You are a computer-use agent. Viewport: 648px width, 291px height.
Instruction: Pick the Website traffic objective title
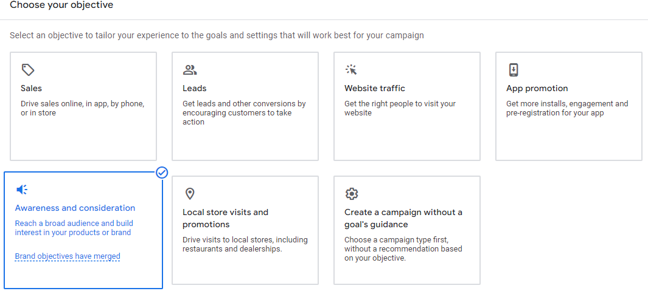pos(375,88)
